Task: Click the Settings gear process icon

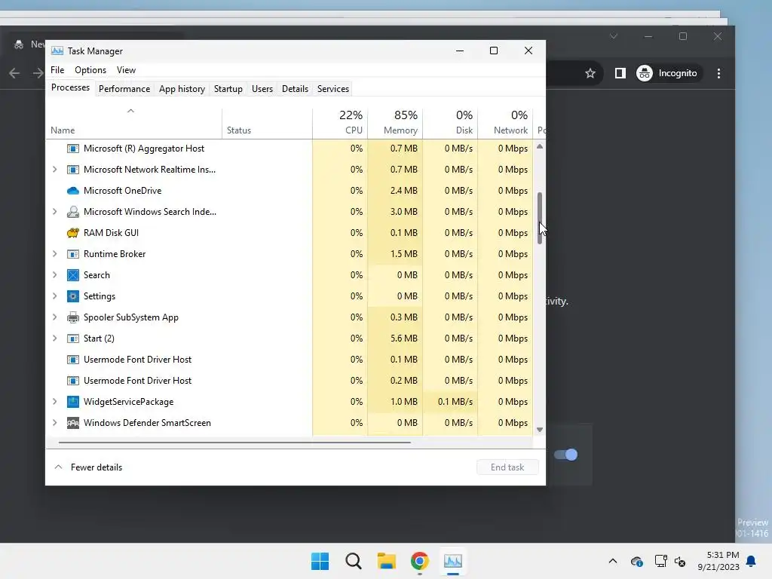Action: [x=73, y=296]
